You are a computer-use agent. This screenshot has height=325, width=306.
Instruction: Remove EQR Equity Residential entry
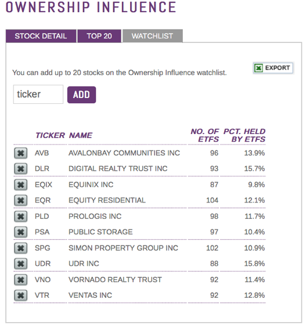20,200
